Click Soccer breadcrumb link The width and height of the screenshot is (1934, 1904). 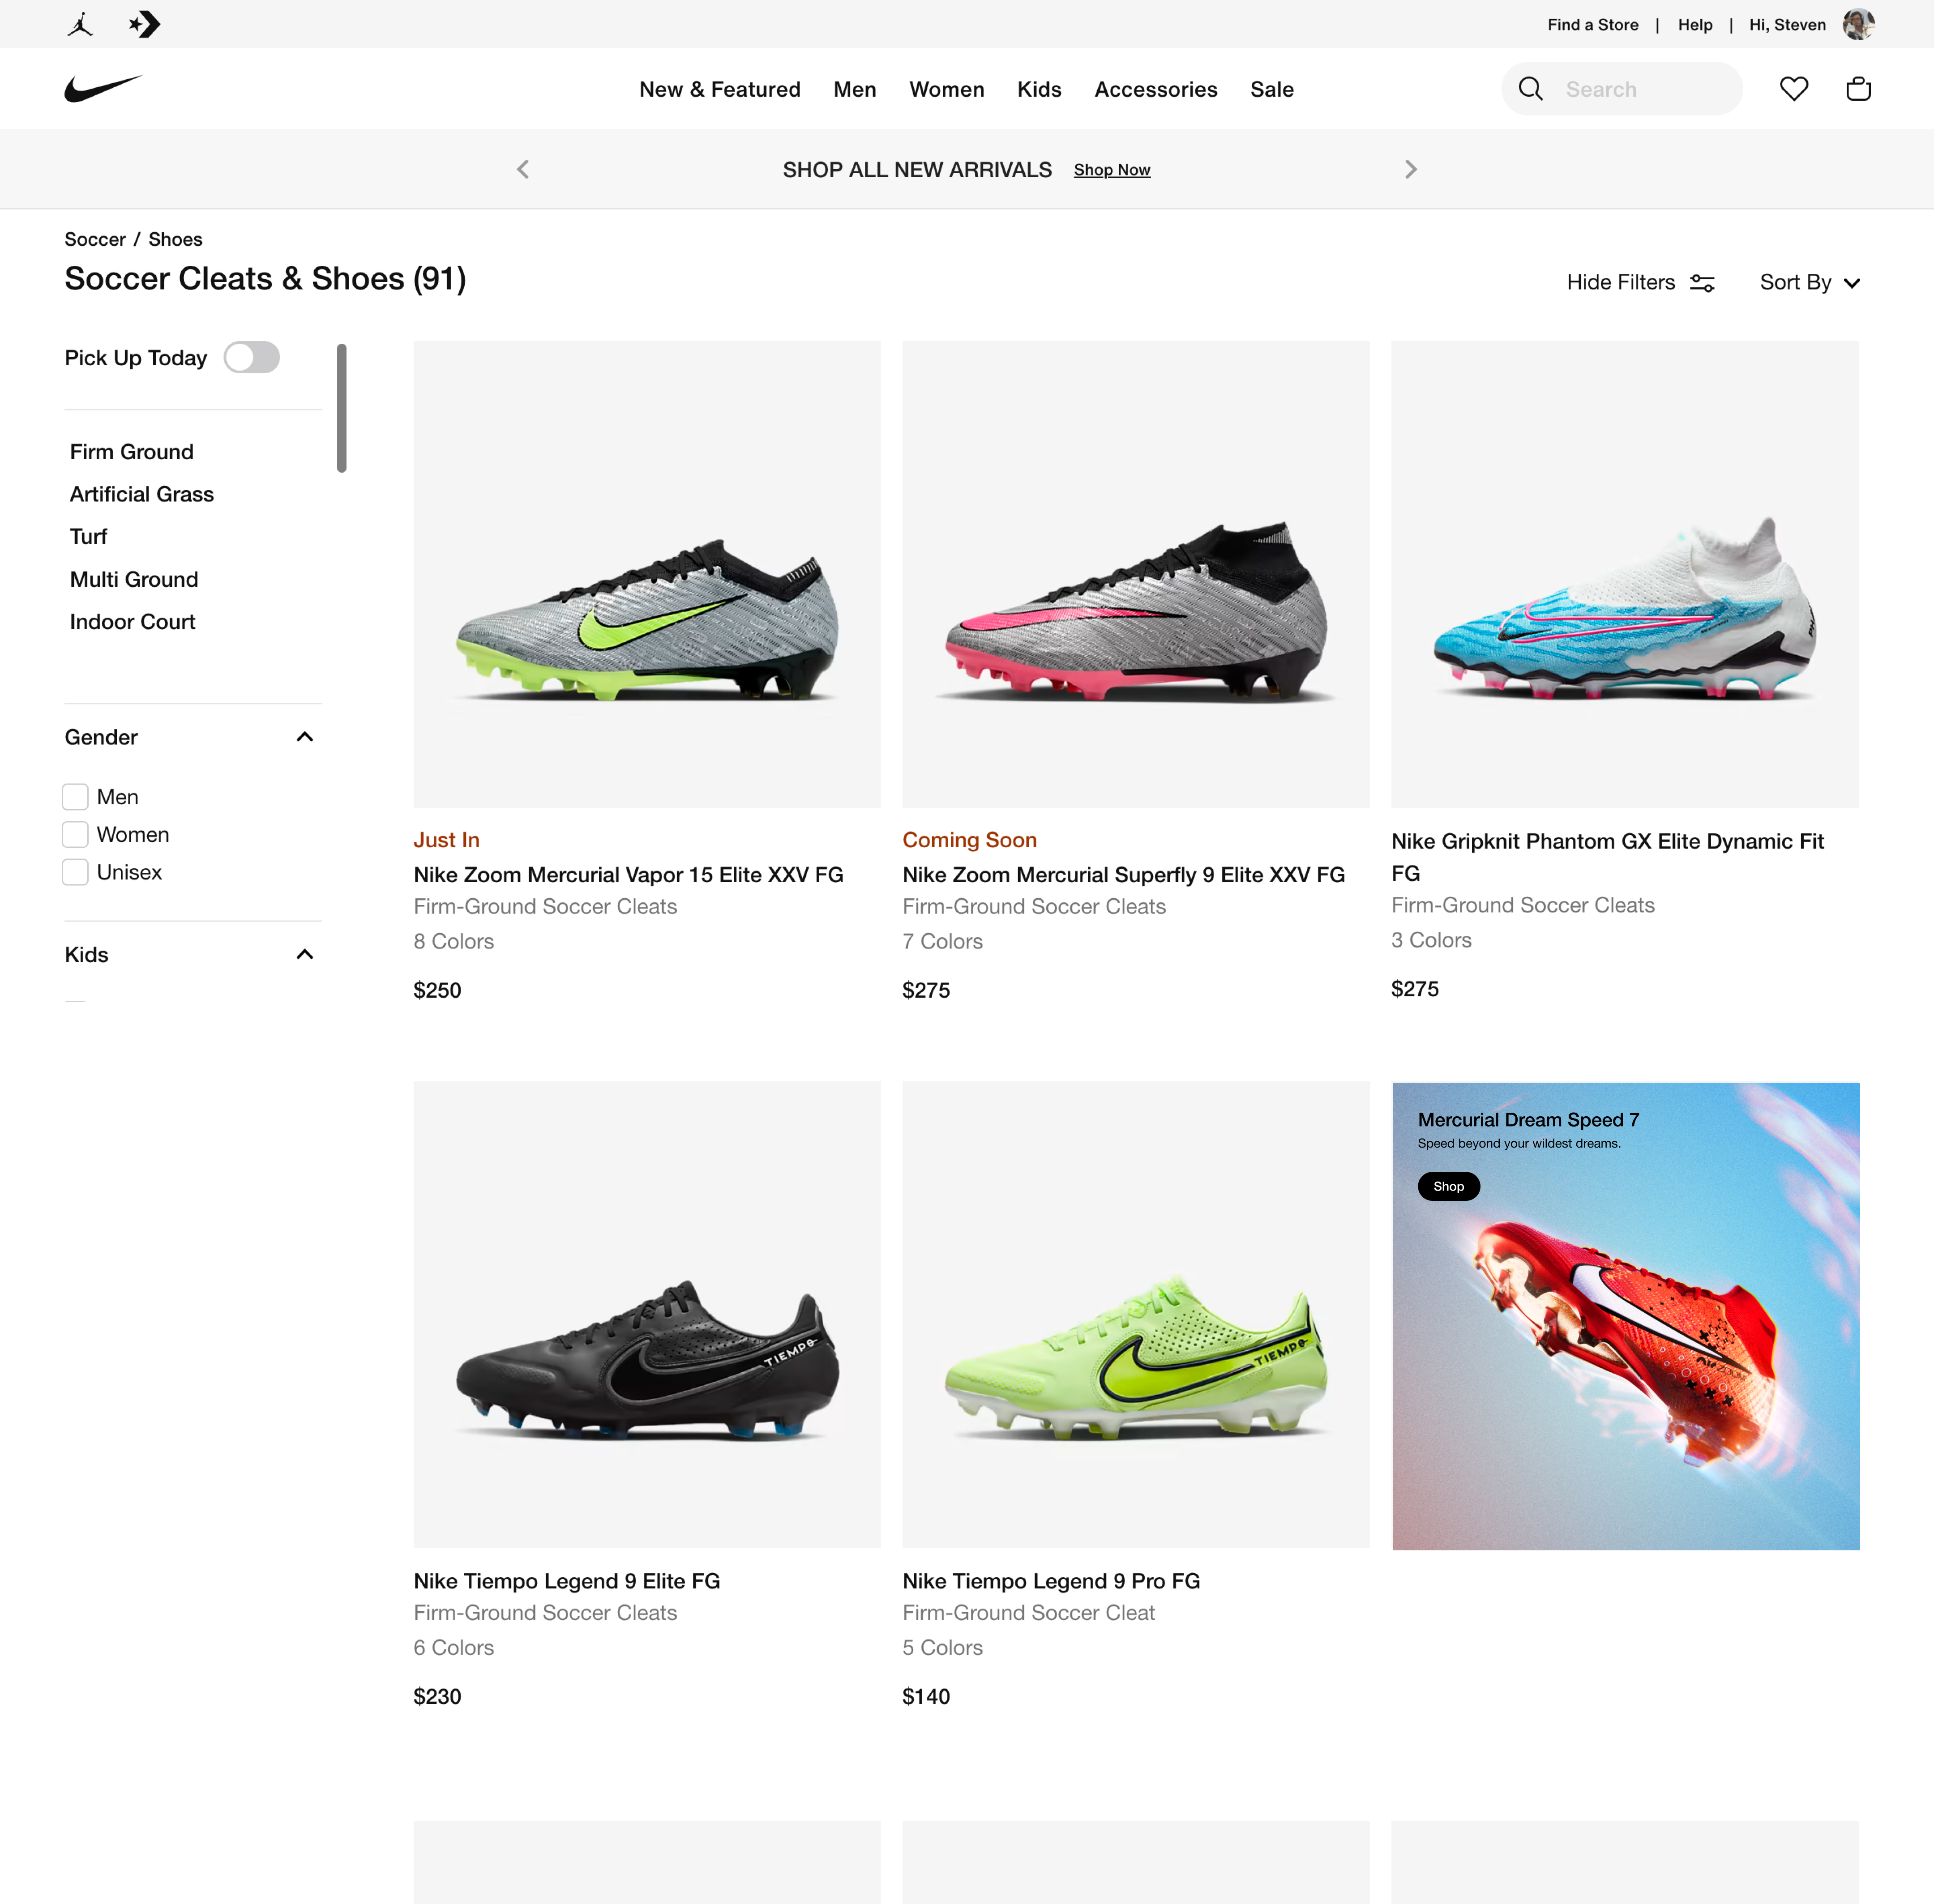pyautogui.click(x=95, y=239)
